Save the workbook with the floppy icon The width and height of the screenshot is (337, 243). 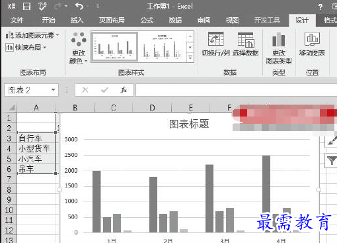(26, 6)
